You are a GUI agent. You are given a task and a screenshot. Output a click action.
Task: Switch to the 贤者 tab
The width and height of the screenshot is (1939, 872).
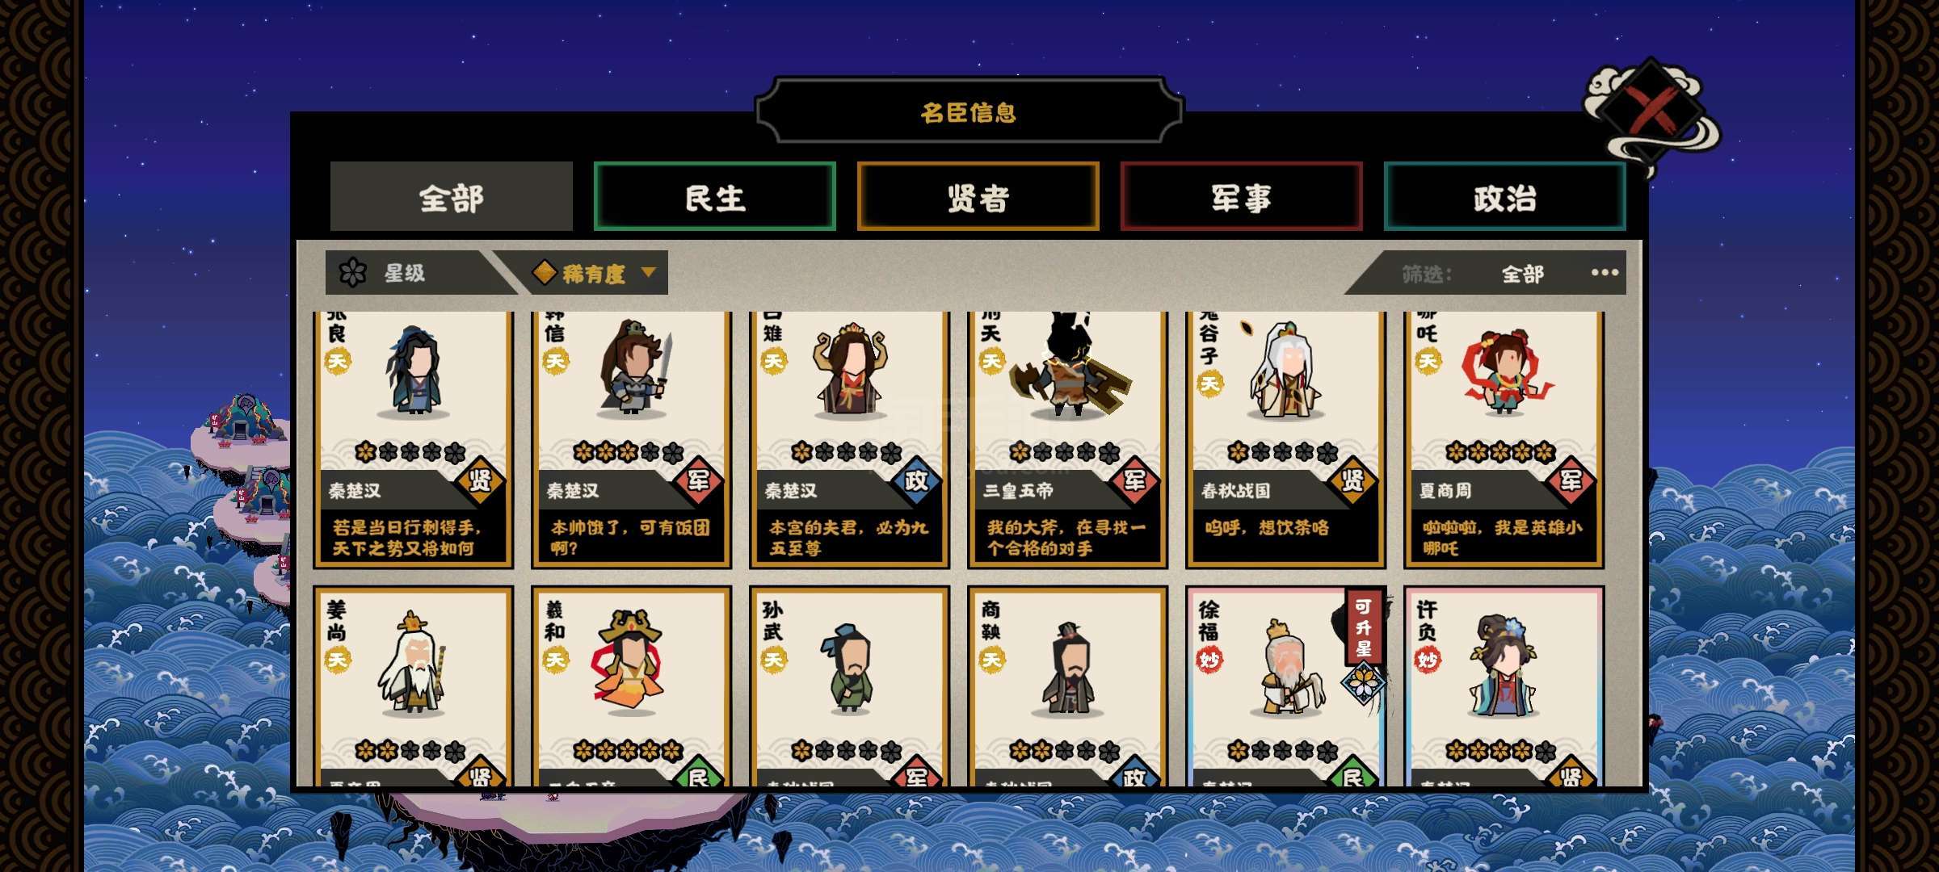978,197
